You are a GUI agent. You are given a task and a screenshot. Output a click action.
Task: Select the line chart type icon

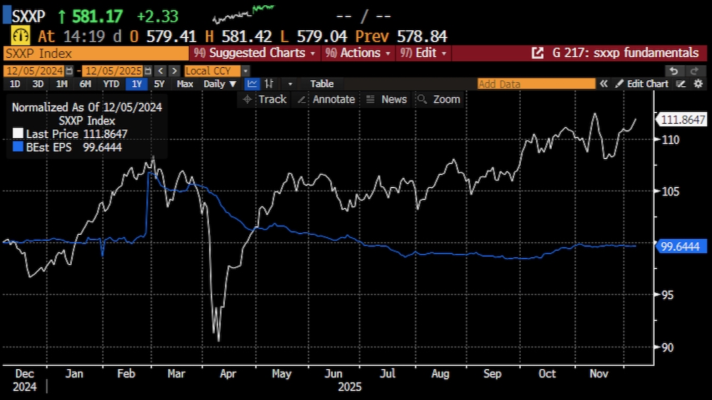252,84
